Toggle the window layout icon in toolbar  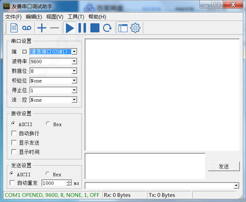(123, 28)
